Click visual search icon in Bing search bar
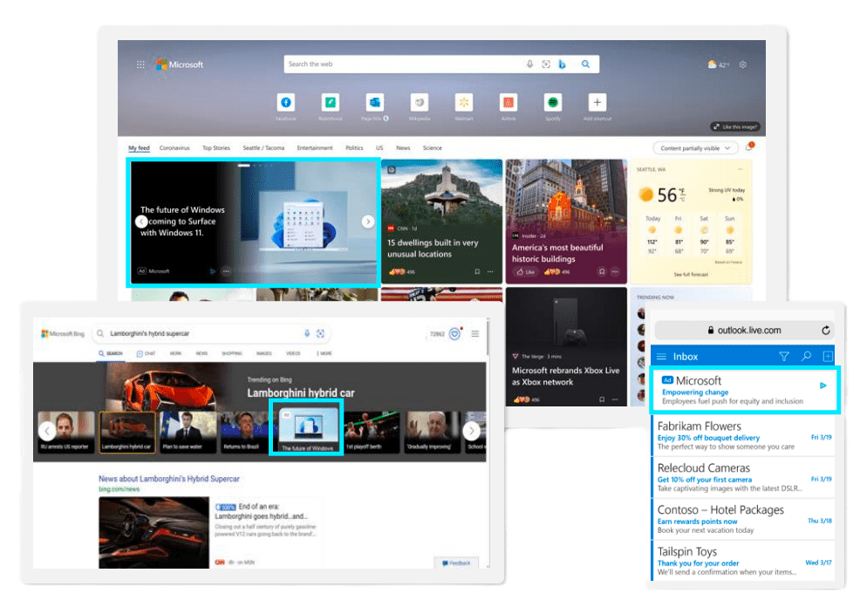The width and height of the screenshot is (860, 607). pyautogui.click(x=321, y=333)
